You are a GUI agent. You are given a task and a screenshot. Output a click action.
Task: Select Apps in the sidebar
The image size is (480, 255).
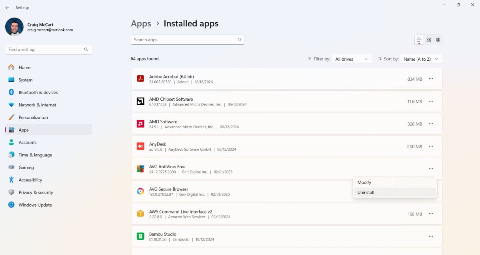point(48,130)
